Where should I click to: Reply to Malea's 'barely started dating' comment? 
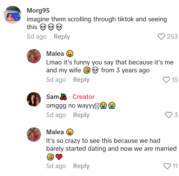click(x=81, y=166)
